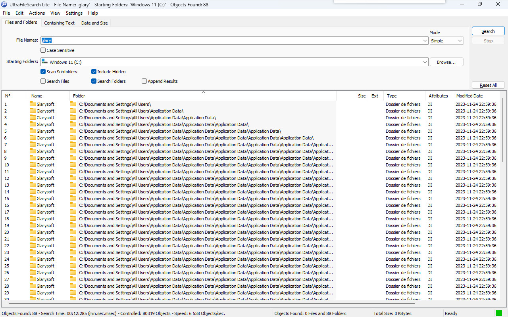508x317 pixels.
Task: Click the Glarysoft folder icon in row 8
Action: 33,151
